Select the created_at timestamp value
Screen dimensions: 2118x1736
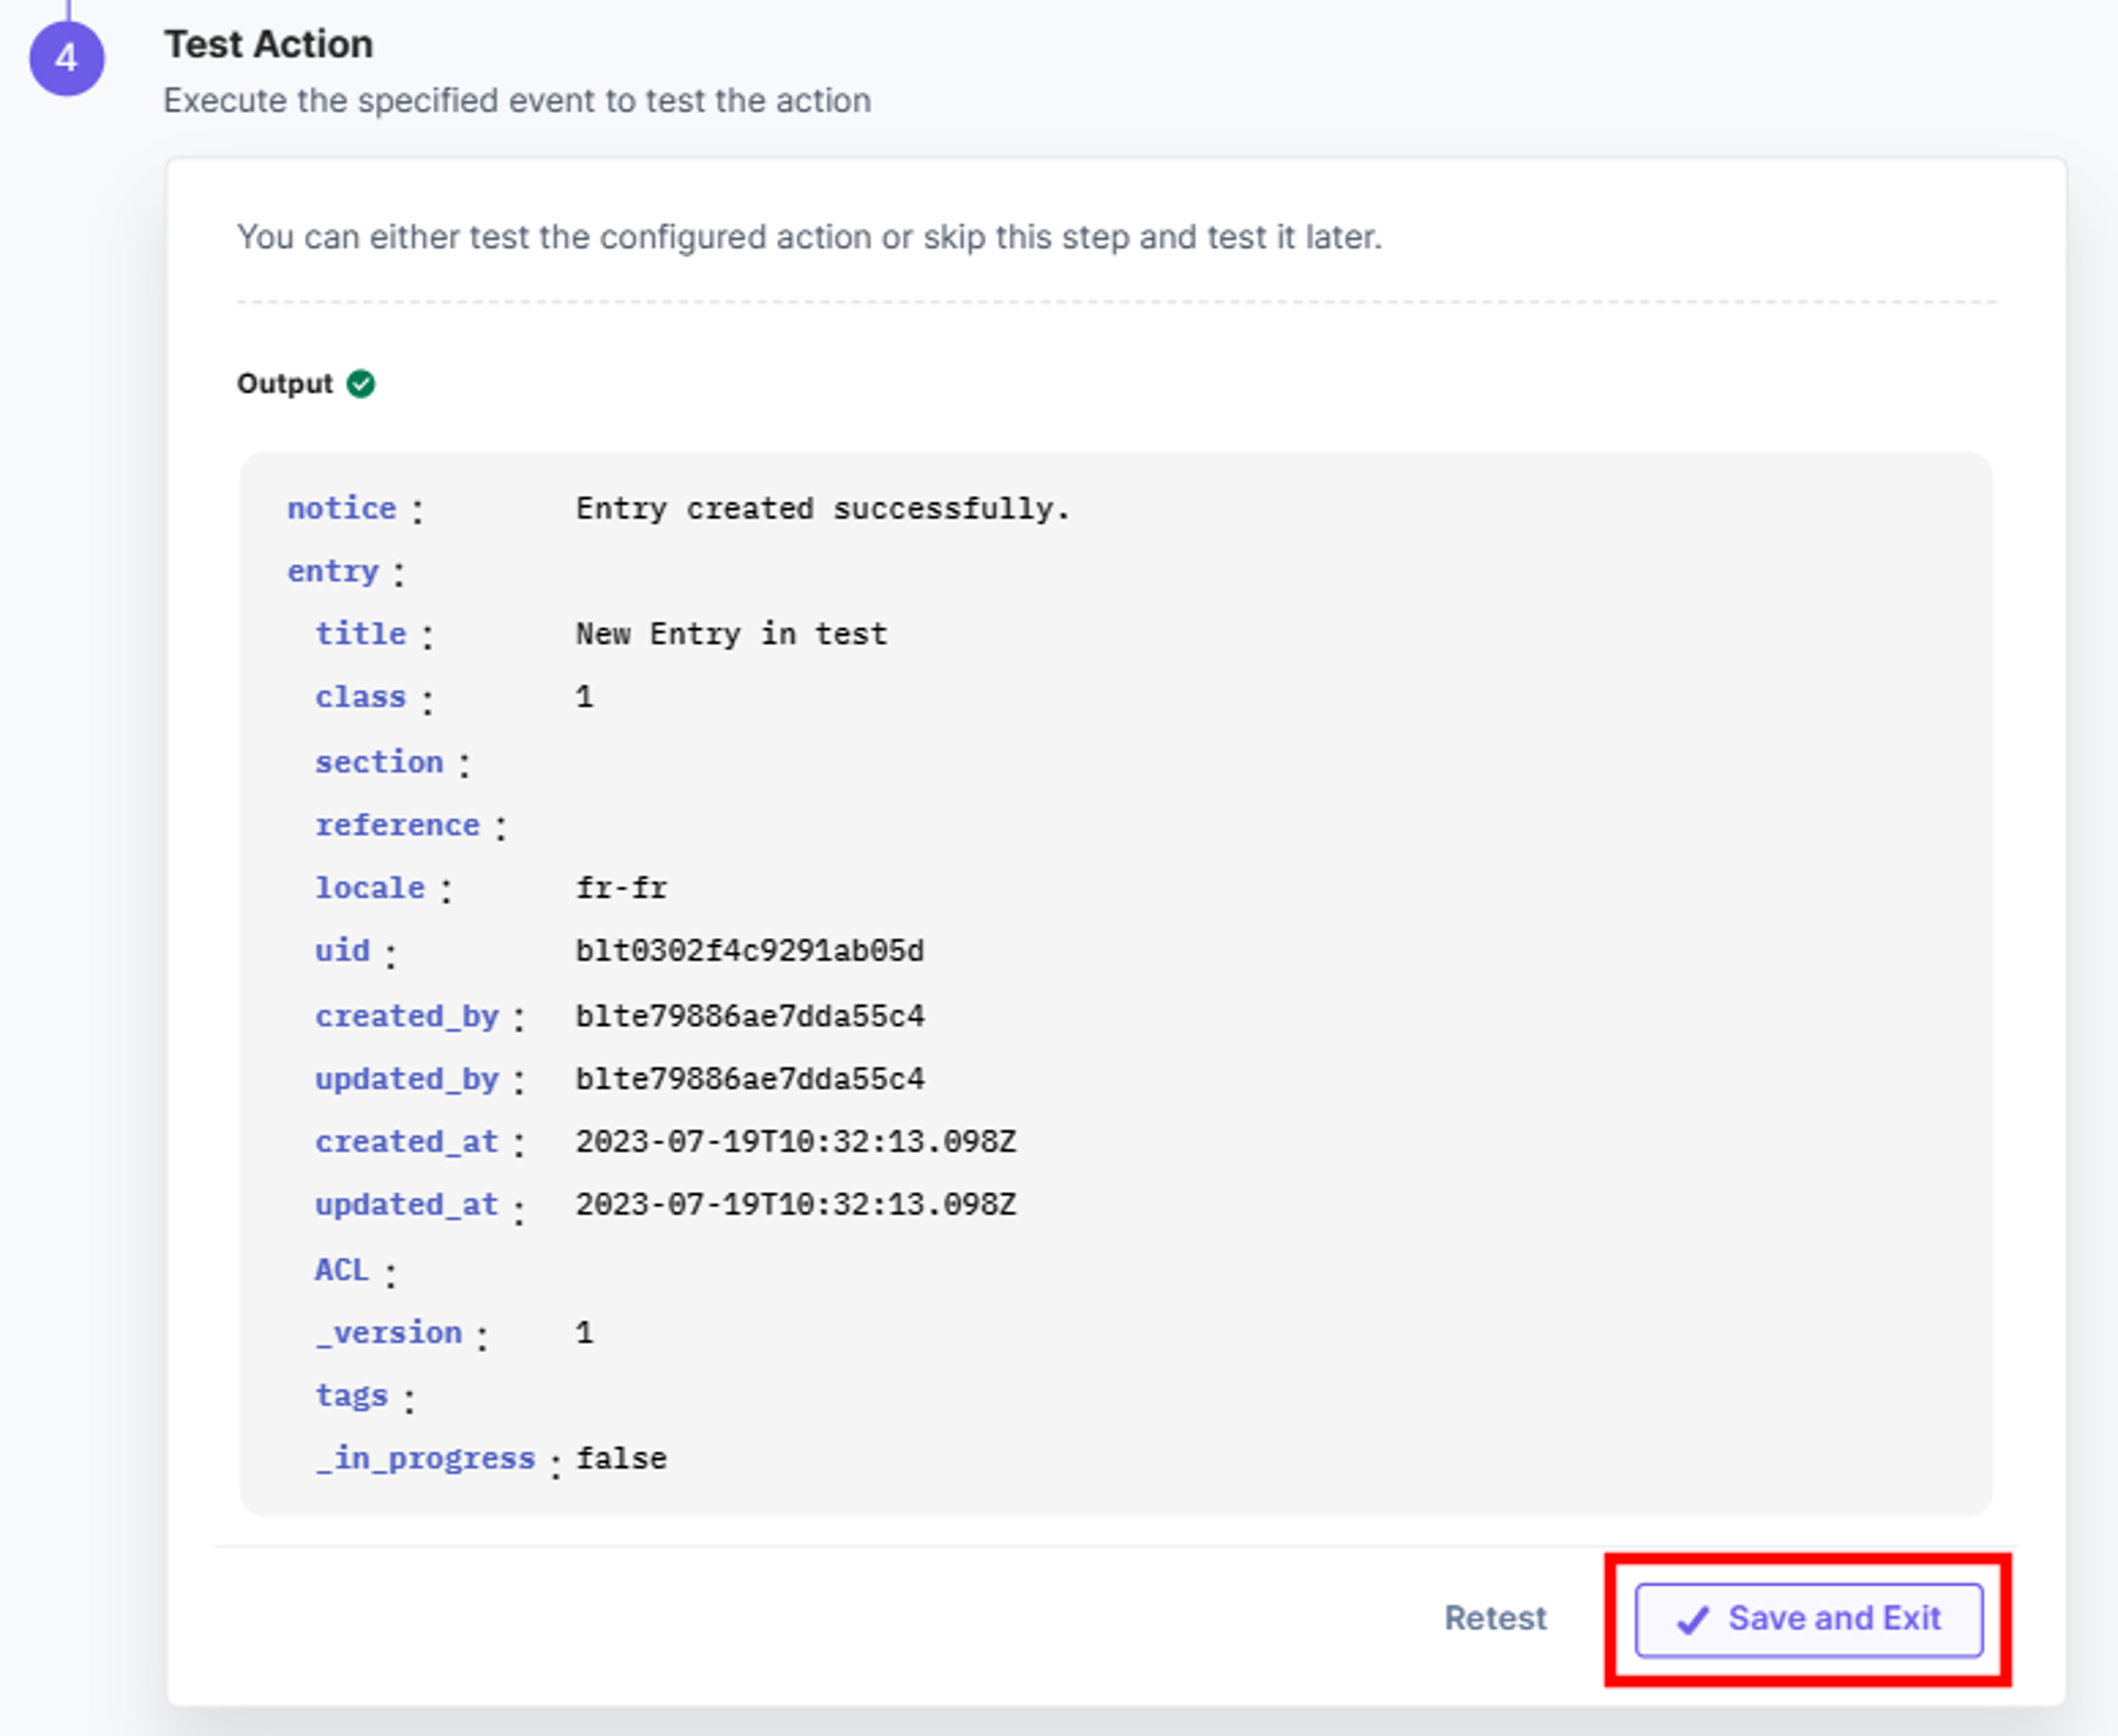[x=796, y=1142]
